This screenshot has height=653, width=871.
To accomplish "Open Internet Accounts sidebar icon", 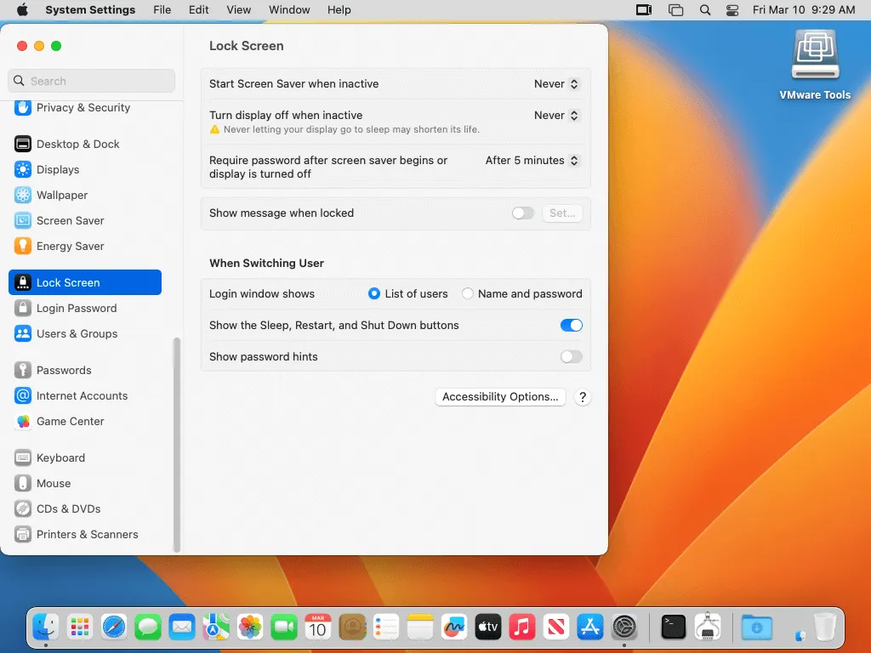I will point(23,395).
